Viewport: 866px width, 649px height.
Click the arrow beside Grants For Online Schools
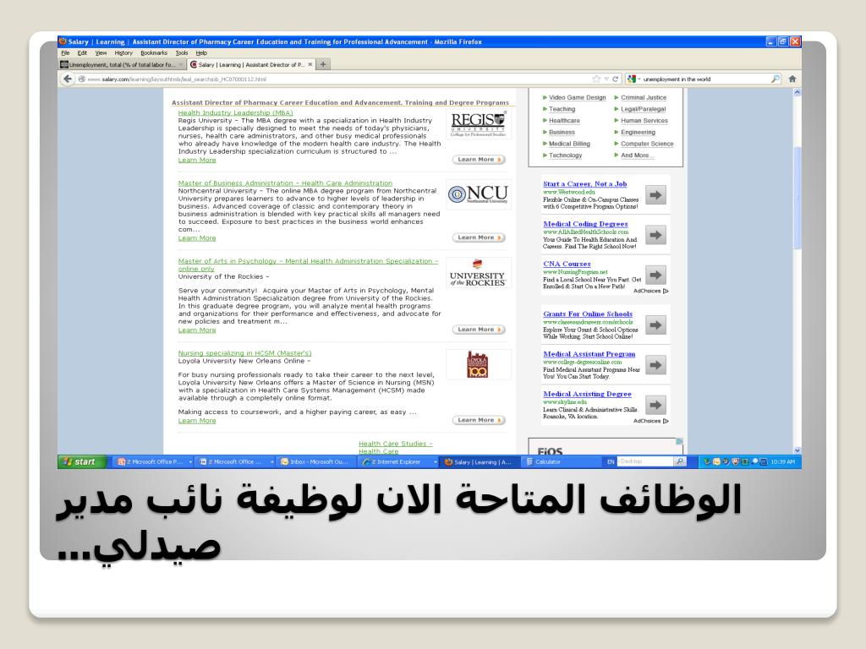click(x=655, y=325)
